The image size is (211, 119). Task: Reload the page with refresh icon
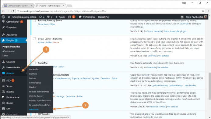point(13,11)
